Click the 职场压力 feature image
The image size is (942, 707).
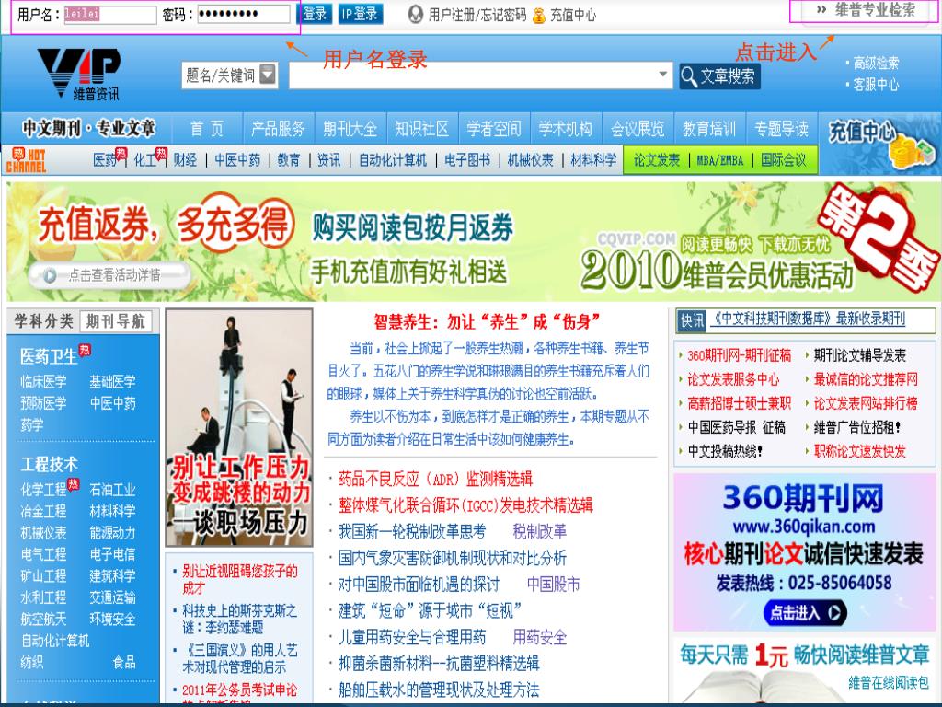tap(239, 427)
